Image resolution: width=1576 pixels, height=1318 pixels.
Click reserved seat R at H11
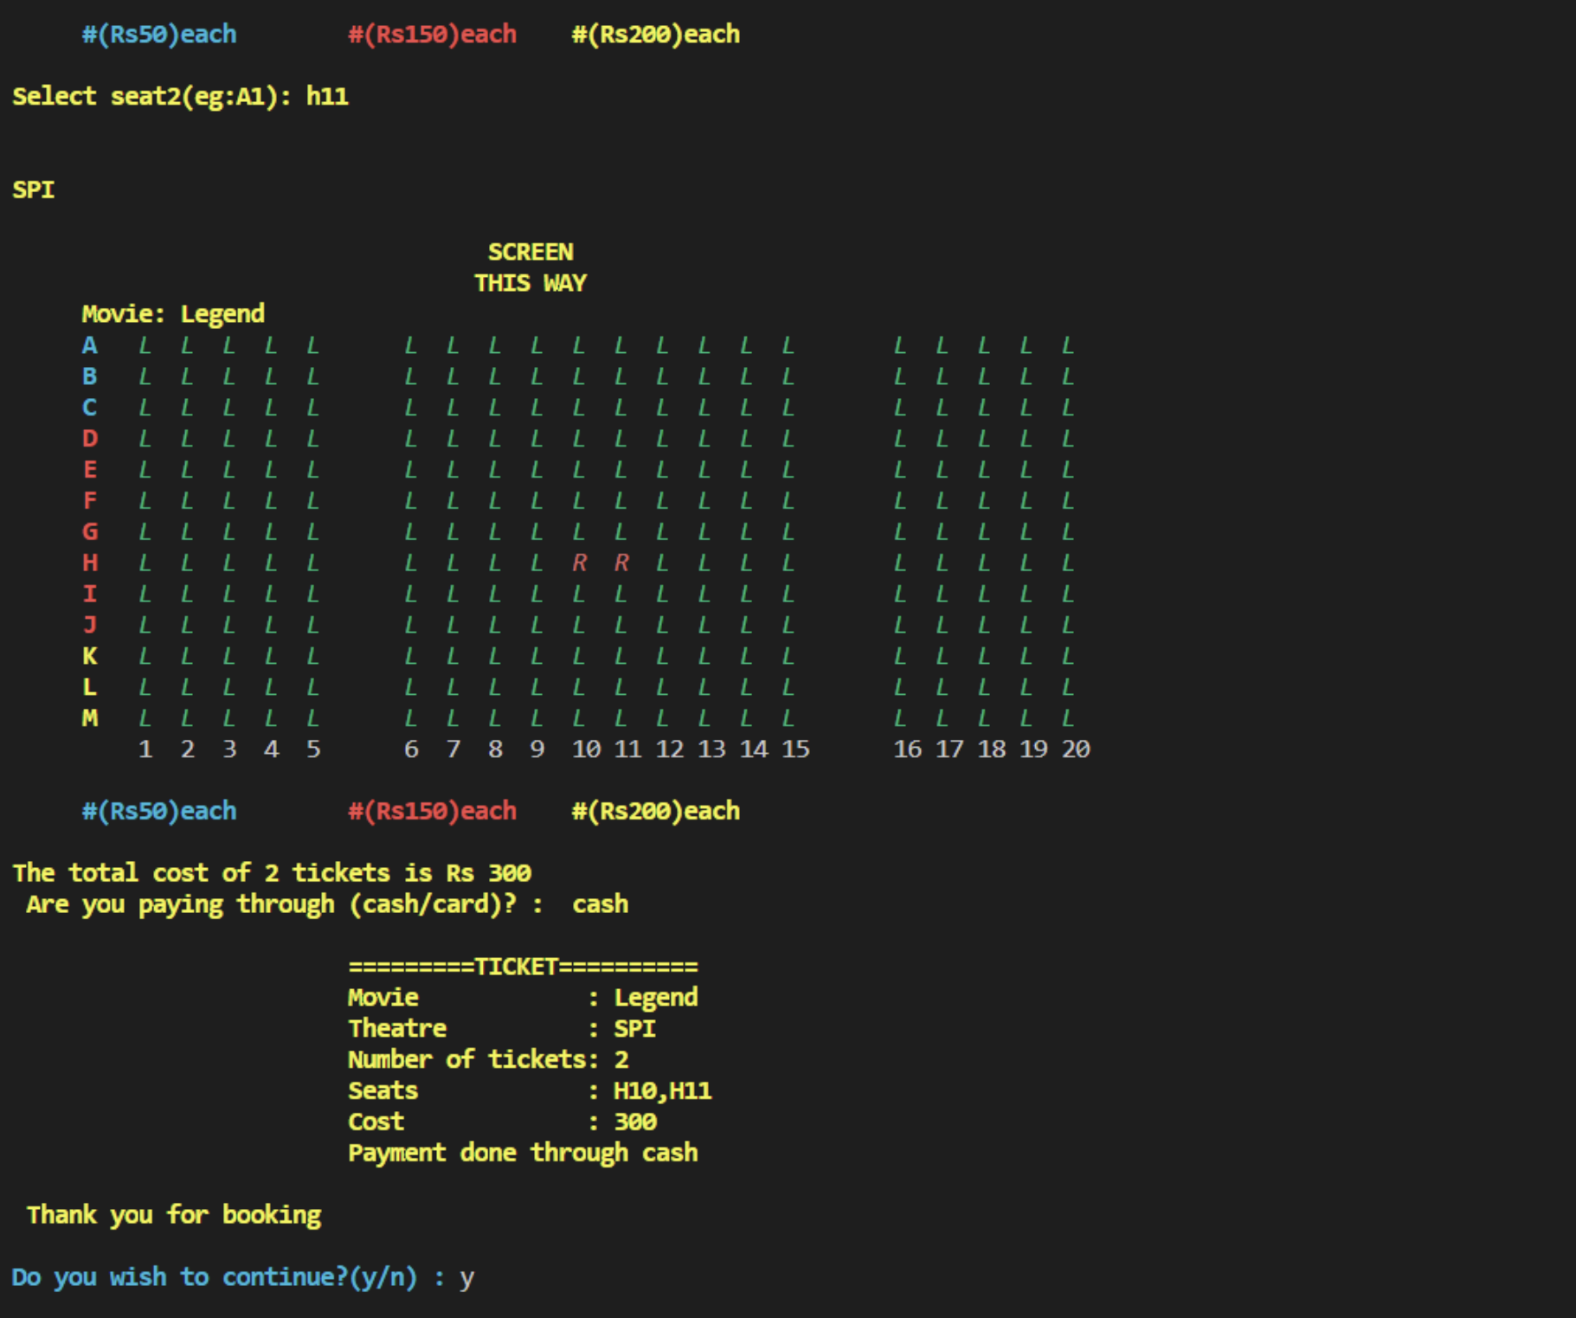pos(621,563)
